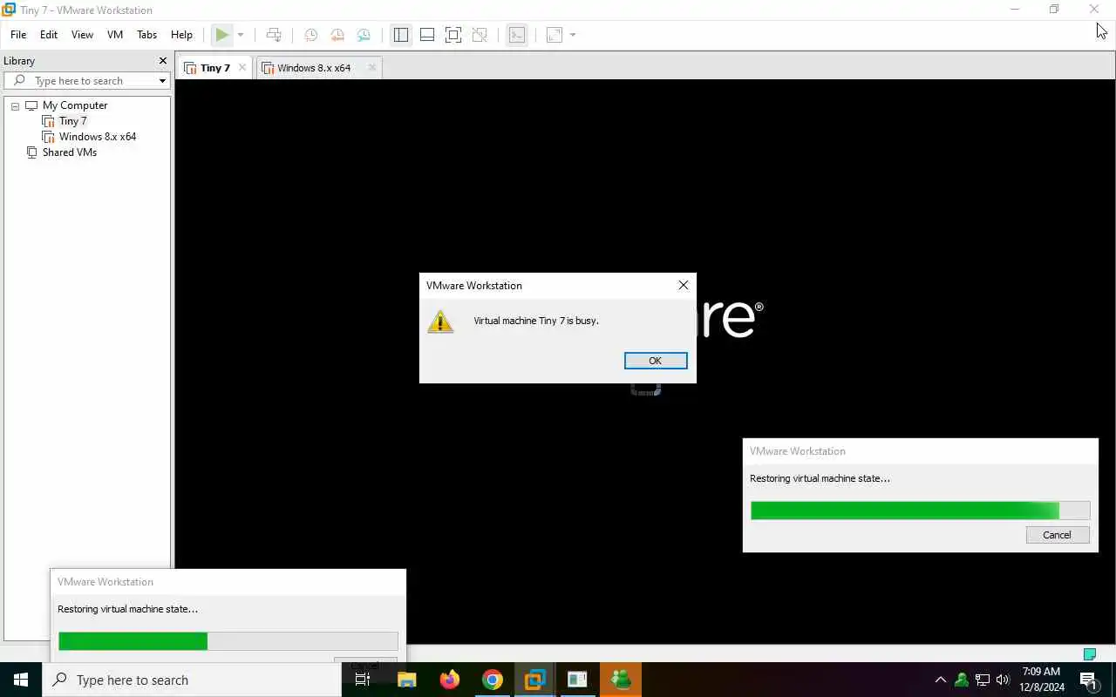Select My Computer in the library
The width and height of the screenshot is (1116, 697).
[75, 105]
